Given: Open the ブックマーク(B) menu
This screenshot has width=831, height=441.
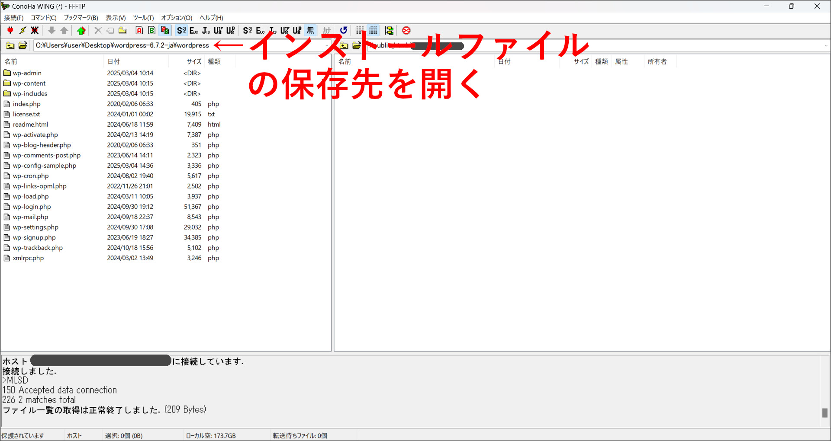Looking at the screenshot, I should pyautogui.click(x=81, y=18).
